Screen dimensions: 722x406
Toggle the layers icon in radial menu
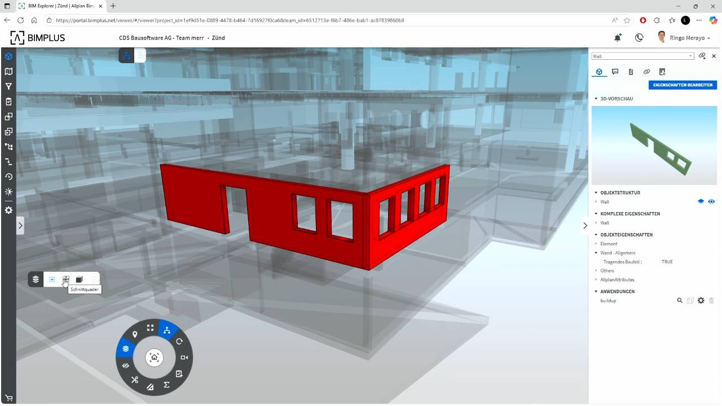(126, 349)
